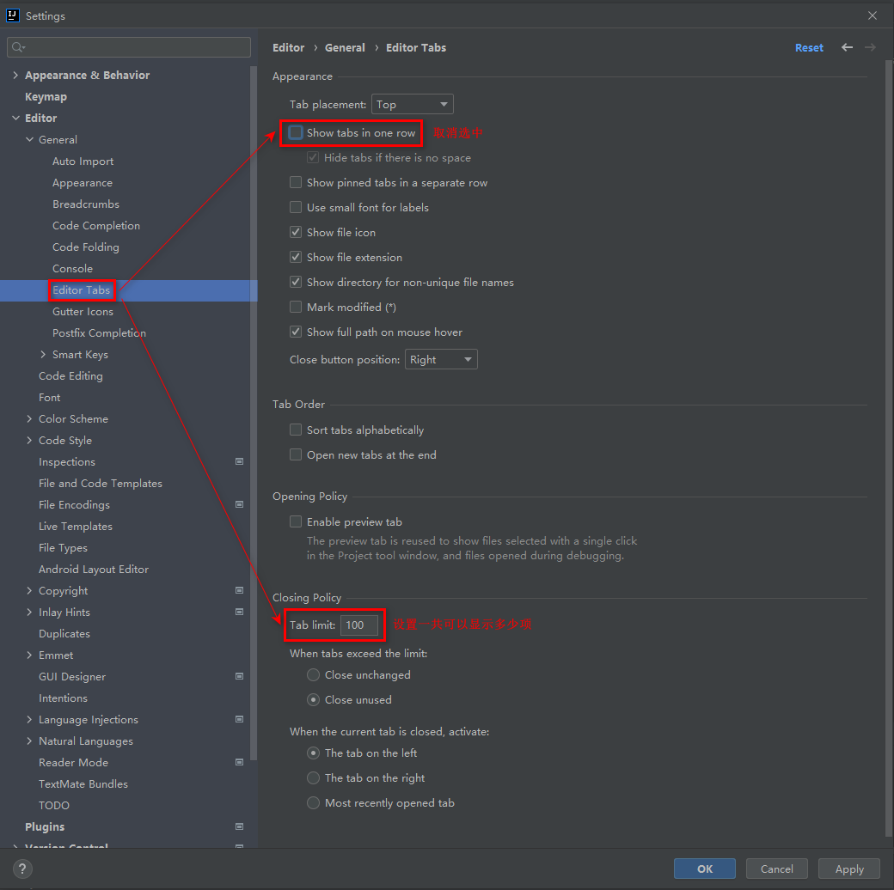This screenshot has width=894, height=890.
Task: Expand the Inlay Hints node
Action: pos(29,612)
